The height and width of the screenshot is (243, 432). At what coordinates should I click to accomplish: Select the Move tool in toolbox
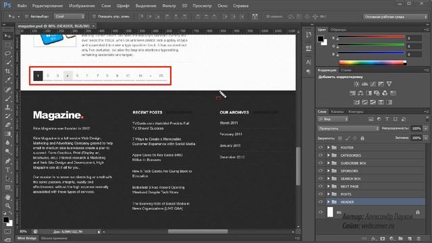pyautogui.click(x=7, y=36)
